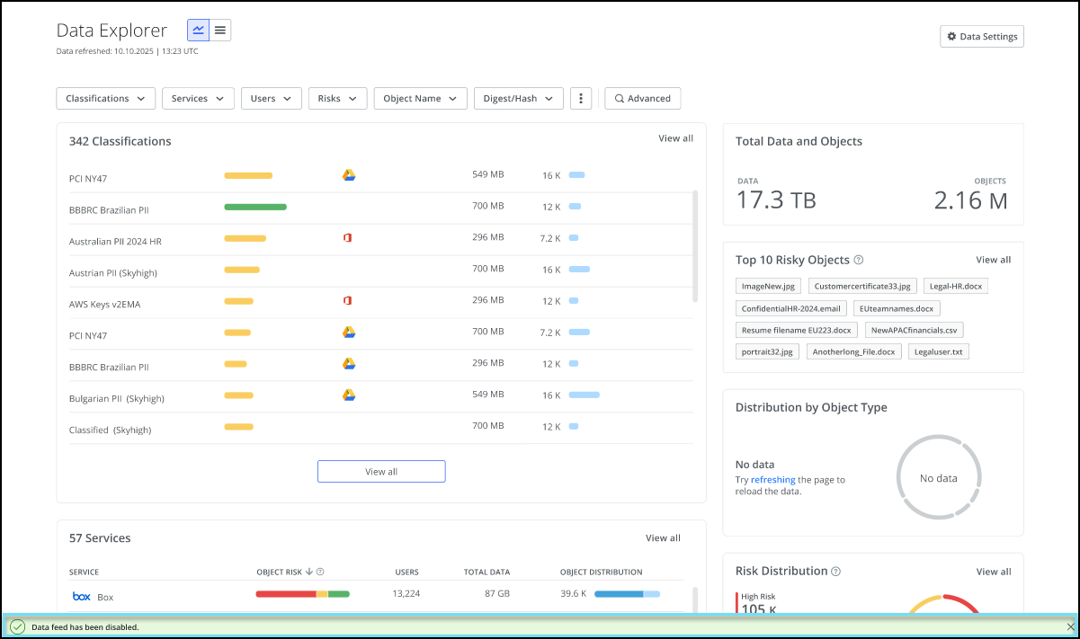1080x639 pixels.
Task: Click the Box service logo
Action: [x=82, y=597]
